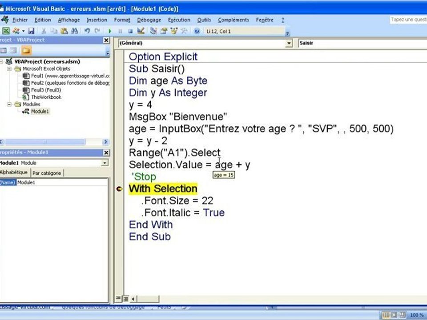Open the Débogage menu
The image size is (427, 320).
(x=149, y=20)
